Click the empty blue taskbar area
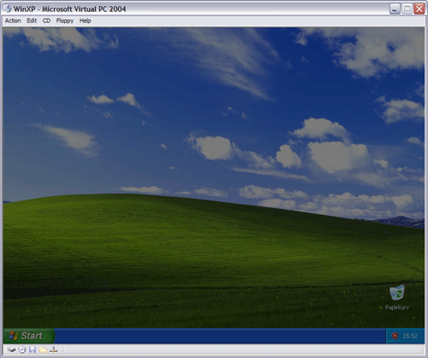The width and height of the screenshot is (428, 358). coord(220,336)
